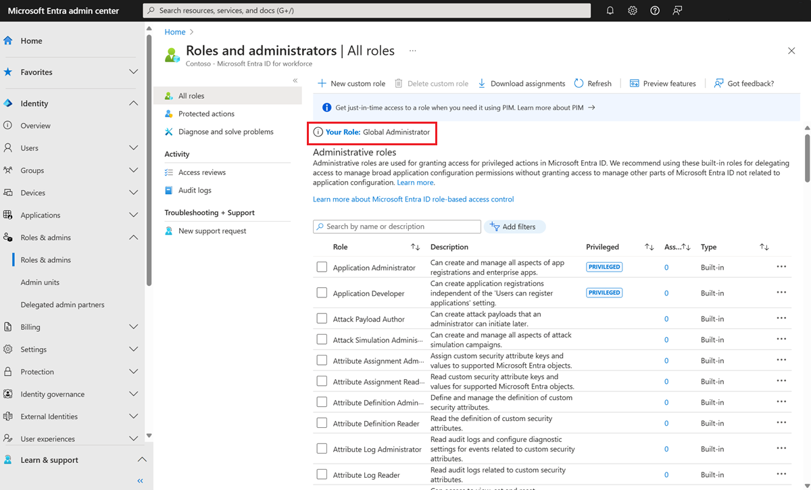Collapse the blade menu double chevron
811x490 pixels.
[x=295, y=80]
